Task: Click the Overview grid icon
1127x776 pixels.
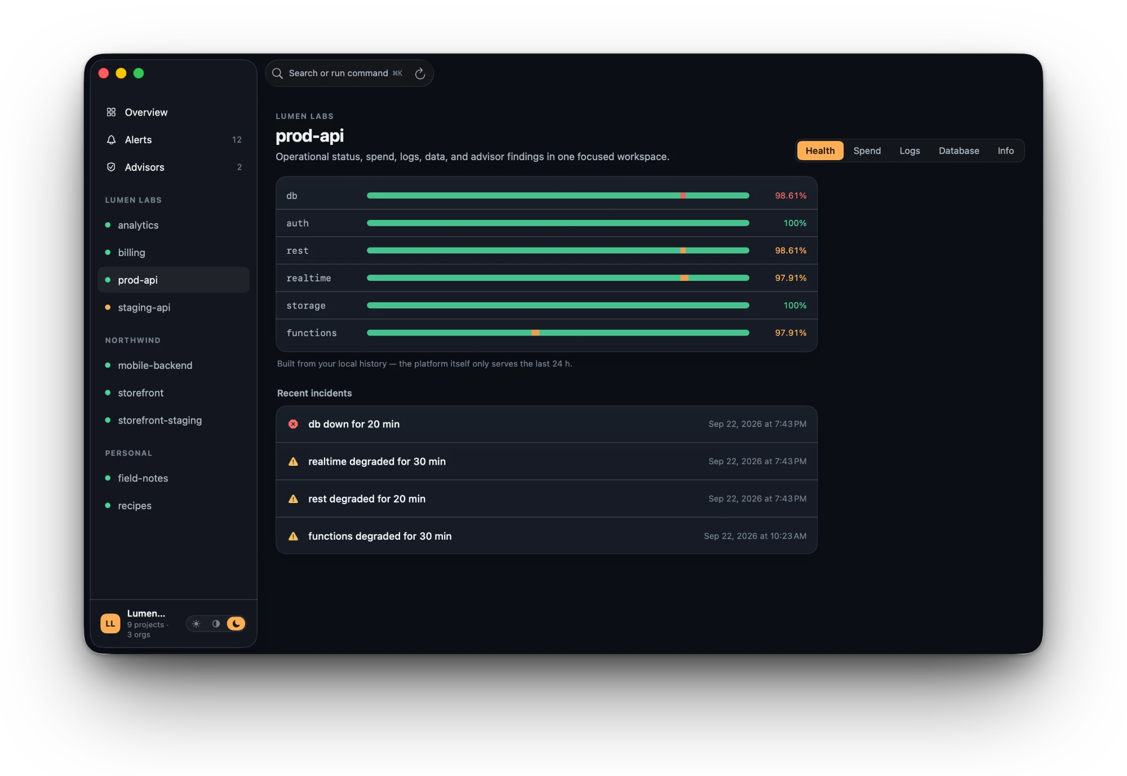Action: point(111,112)
